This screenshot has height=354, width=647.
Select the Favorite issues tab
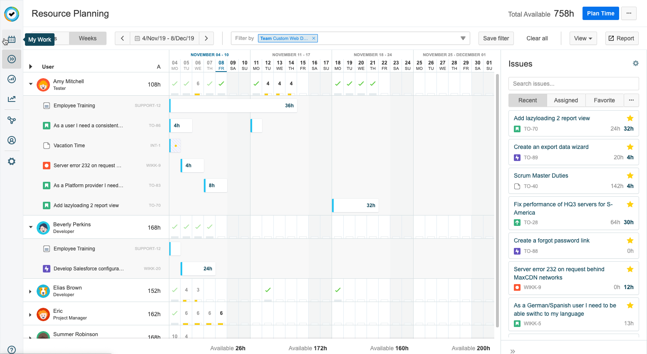pos(604,100)
